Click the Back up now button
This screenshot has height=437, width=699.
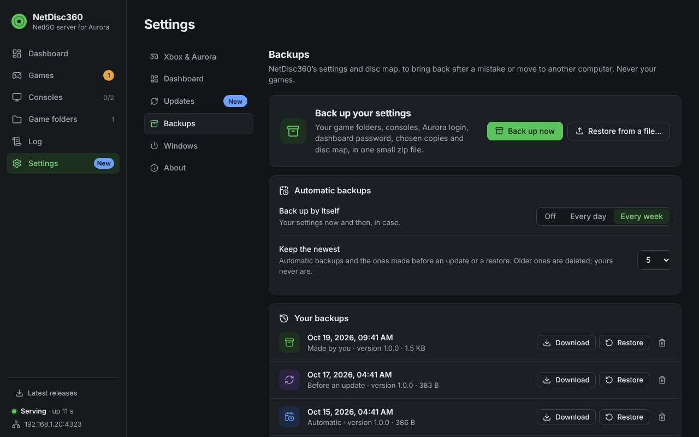525,131
